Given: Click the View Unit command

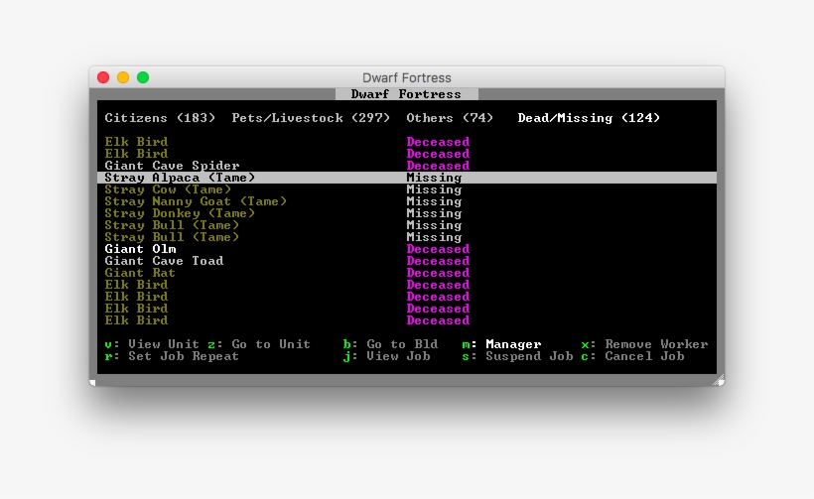Looking at the screenshot, I should 152,344.
